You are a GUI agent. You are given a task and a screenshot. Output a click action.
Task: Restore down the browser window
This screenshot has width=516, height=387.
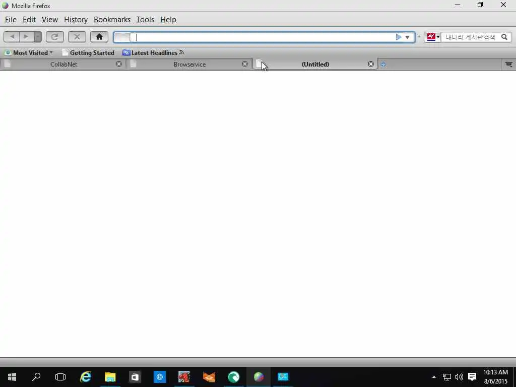[x=480, y=5]
